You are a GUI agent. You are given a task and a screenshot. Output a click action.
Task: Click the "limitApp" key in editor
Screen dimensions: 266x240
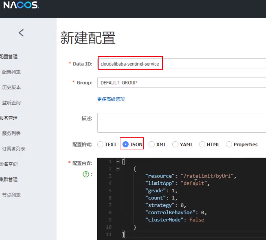(x=160, y=183)
